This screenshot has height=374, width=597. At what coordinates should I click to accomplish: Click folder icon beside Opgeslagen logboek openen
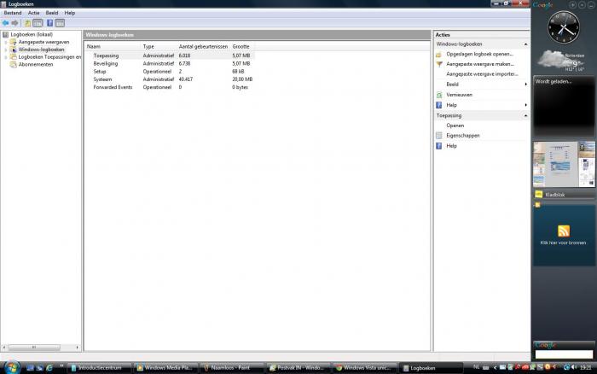tap(439, 54)
